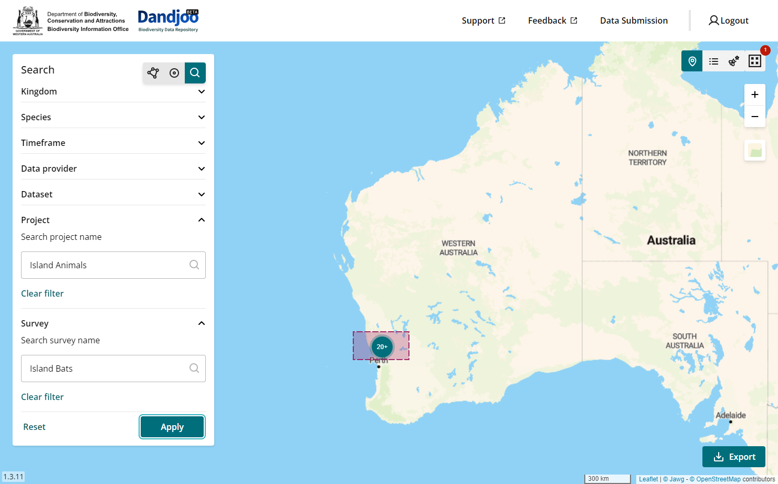778x484 pixels.
Task: Click the Western Australia government crest
Action: pyautogui.click(x=28, y=20)
